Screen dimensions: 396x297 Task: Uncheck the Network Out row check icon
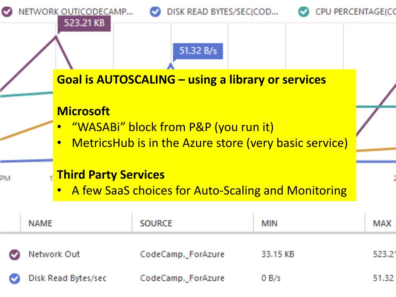[x=14, y=255]
